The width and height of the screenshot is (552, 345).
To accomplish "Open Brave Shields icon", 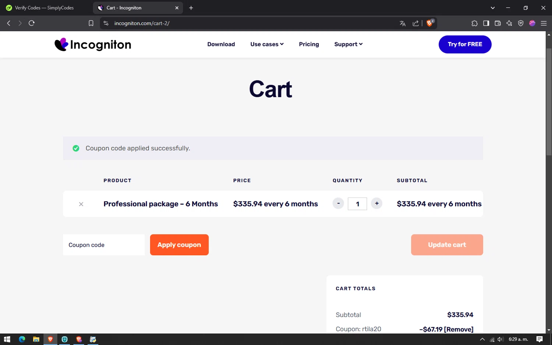I will [x=430, y=23].
